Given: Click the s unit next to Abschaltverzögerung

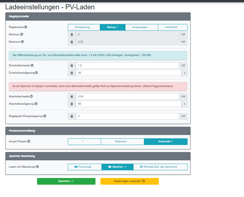Looking at the screenshot, I should click(x=184, y=104).
